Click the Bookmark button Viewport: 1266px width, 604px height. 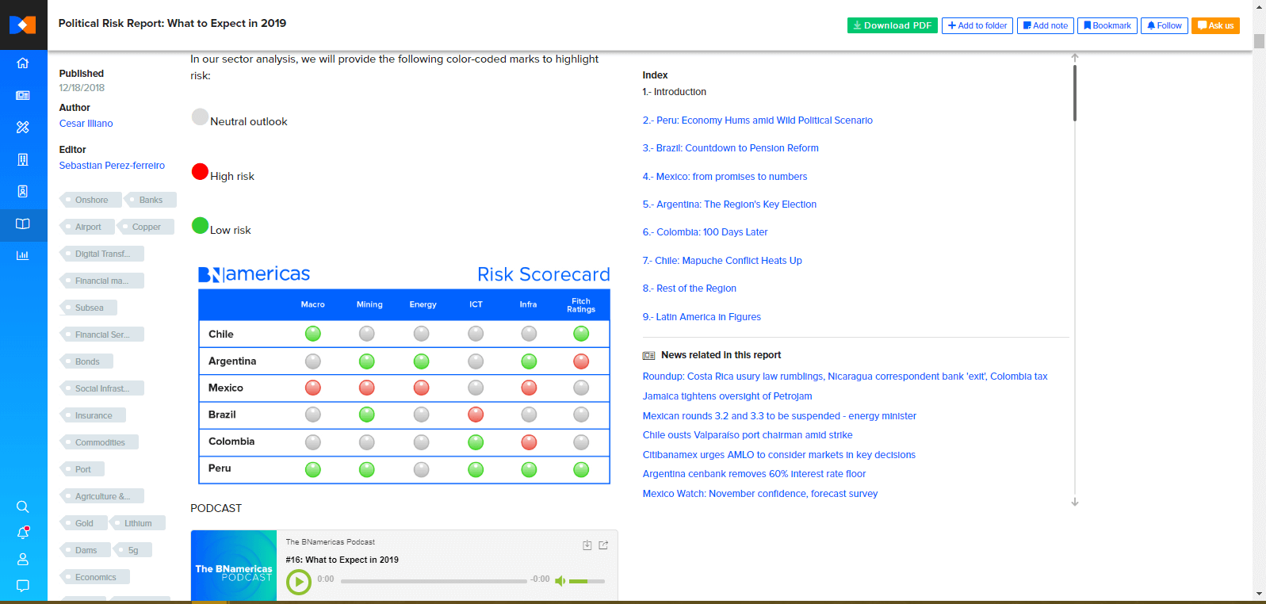[x=1107, y=25]
